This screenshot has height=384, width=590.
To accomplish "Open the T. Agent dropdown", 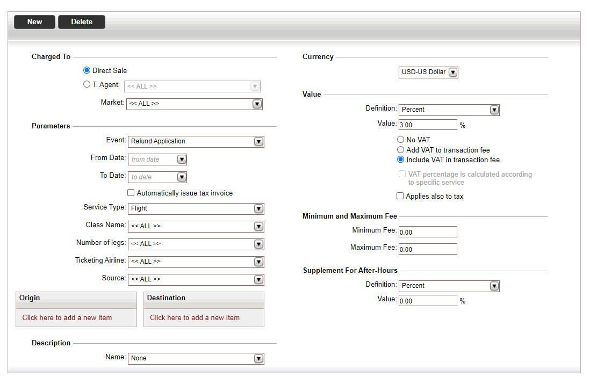I will [192, 86].
